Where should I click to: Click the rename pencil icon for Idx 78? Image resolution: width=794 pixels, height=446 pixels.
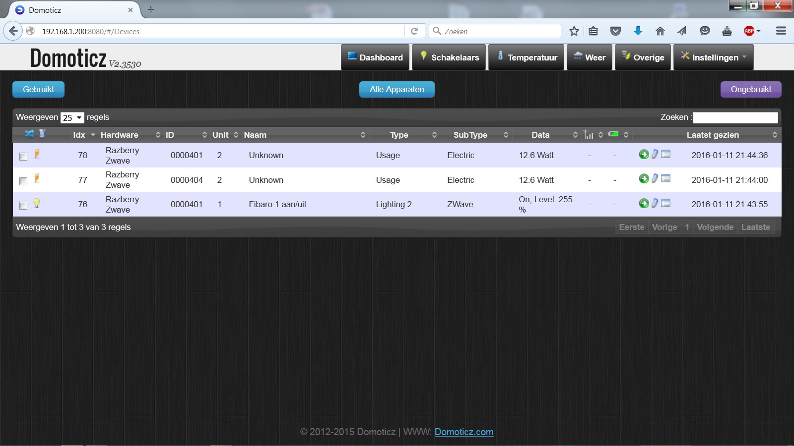coord(655,154)
